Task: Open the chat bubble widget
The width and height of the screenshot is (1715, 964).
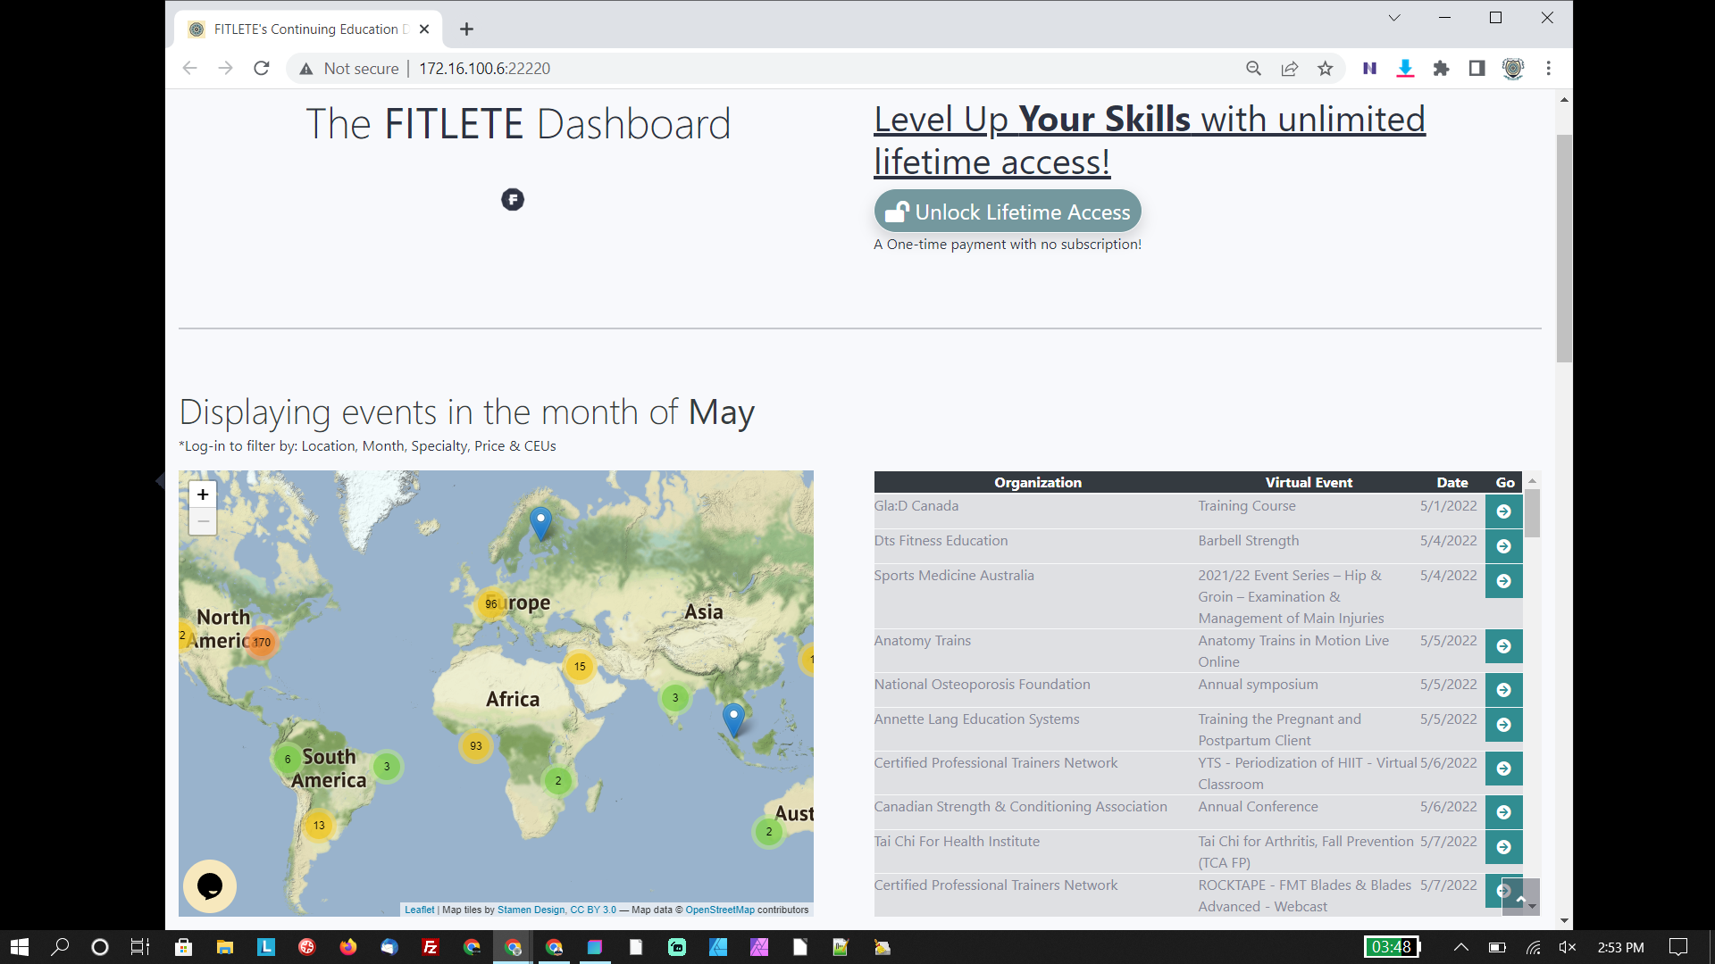Action: 210,885
